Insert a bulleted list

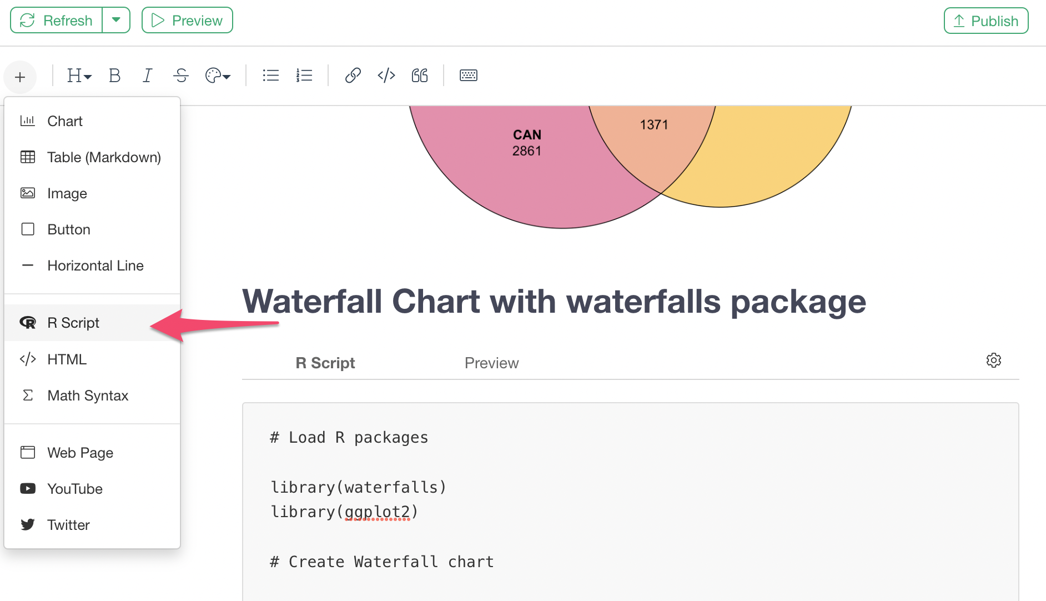point(271,76)
